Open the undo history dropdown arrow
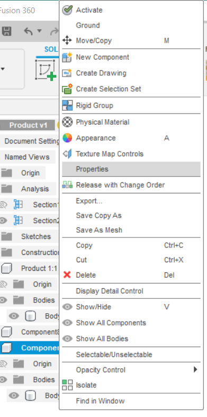Image resolution: width=207 pixels, height=417 pixels. coord(39,31)
